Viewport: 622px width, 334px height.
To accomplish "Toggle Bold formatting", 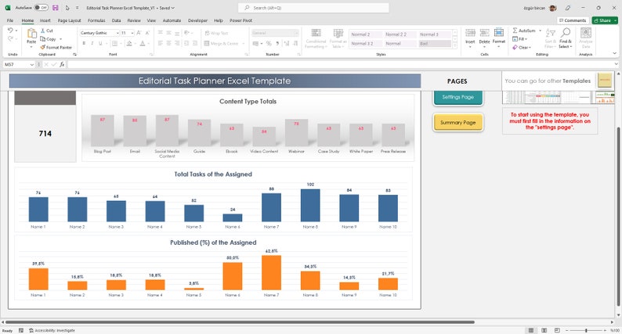I will pos(84,43).
